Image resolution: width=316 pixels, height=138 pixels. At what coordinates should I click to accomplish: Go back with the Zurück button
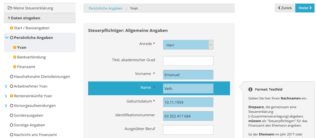[x=285, y=8]
